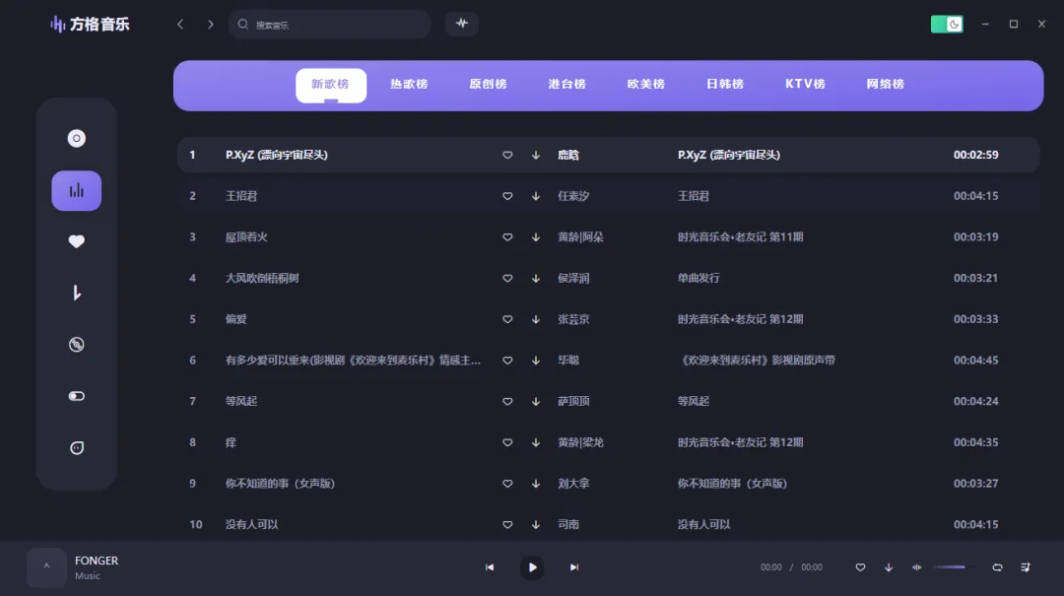The width and height of the screenshot is (1064, 596).
Task: Download the song 屋顶着火
Action: 535,237
